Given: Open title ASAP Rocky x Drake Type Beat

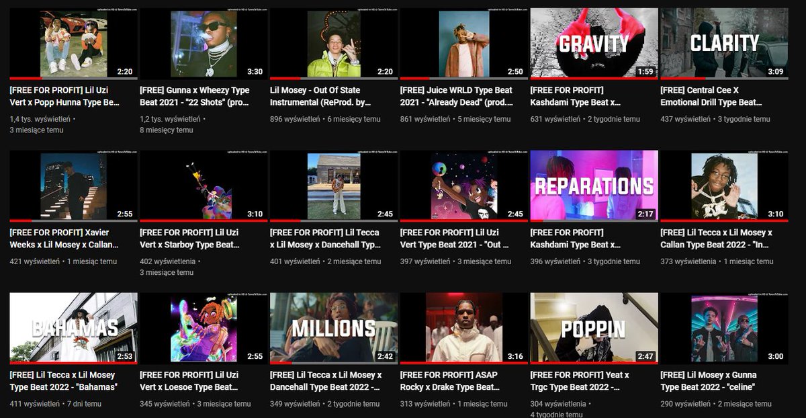Looking at the screenshot, I should point(450,381).
